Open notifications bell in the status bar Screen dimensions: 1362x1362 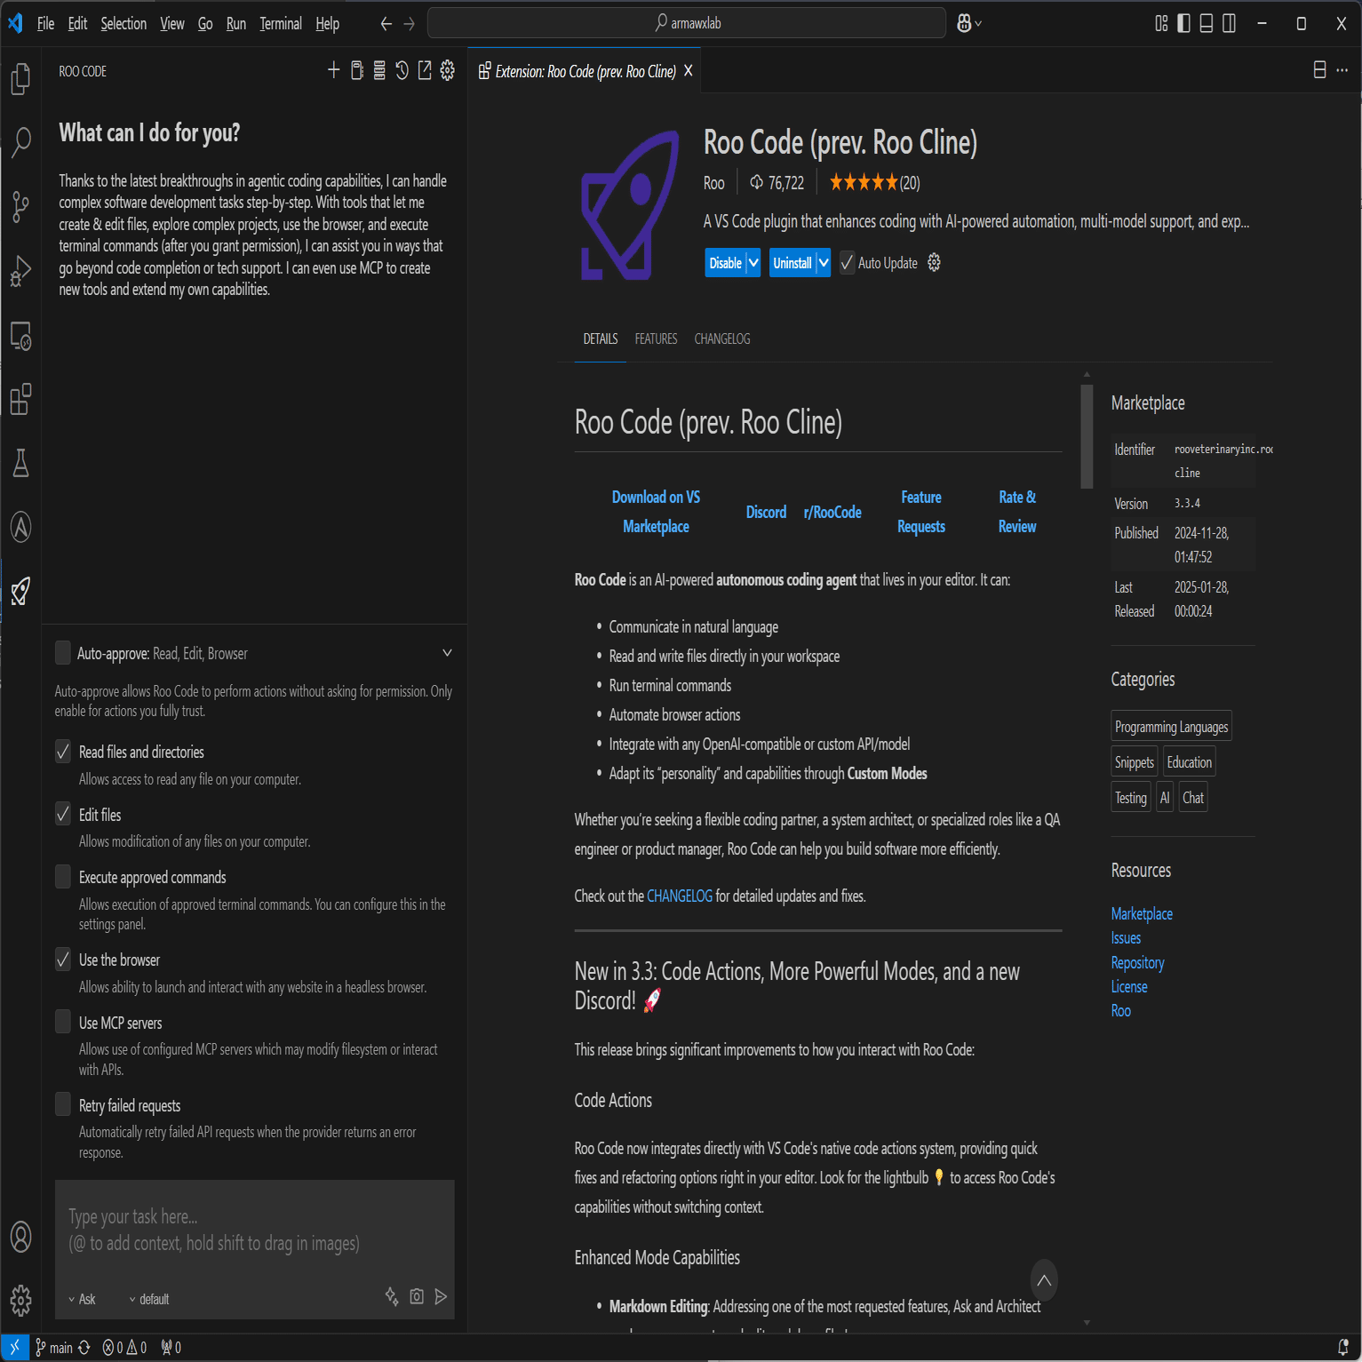pyautogui.click(x=1343, y=1348)
